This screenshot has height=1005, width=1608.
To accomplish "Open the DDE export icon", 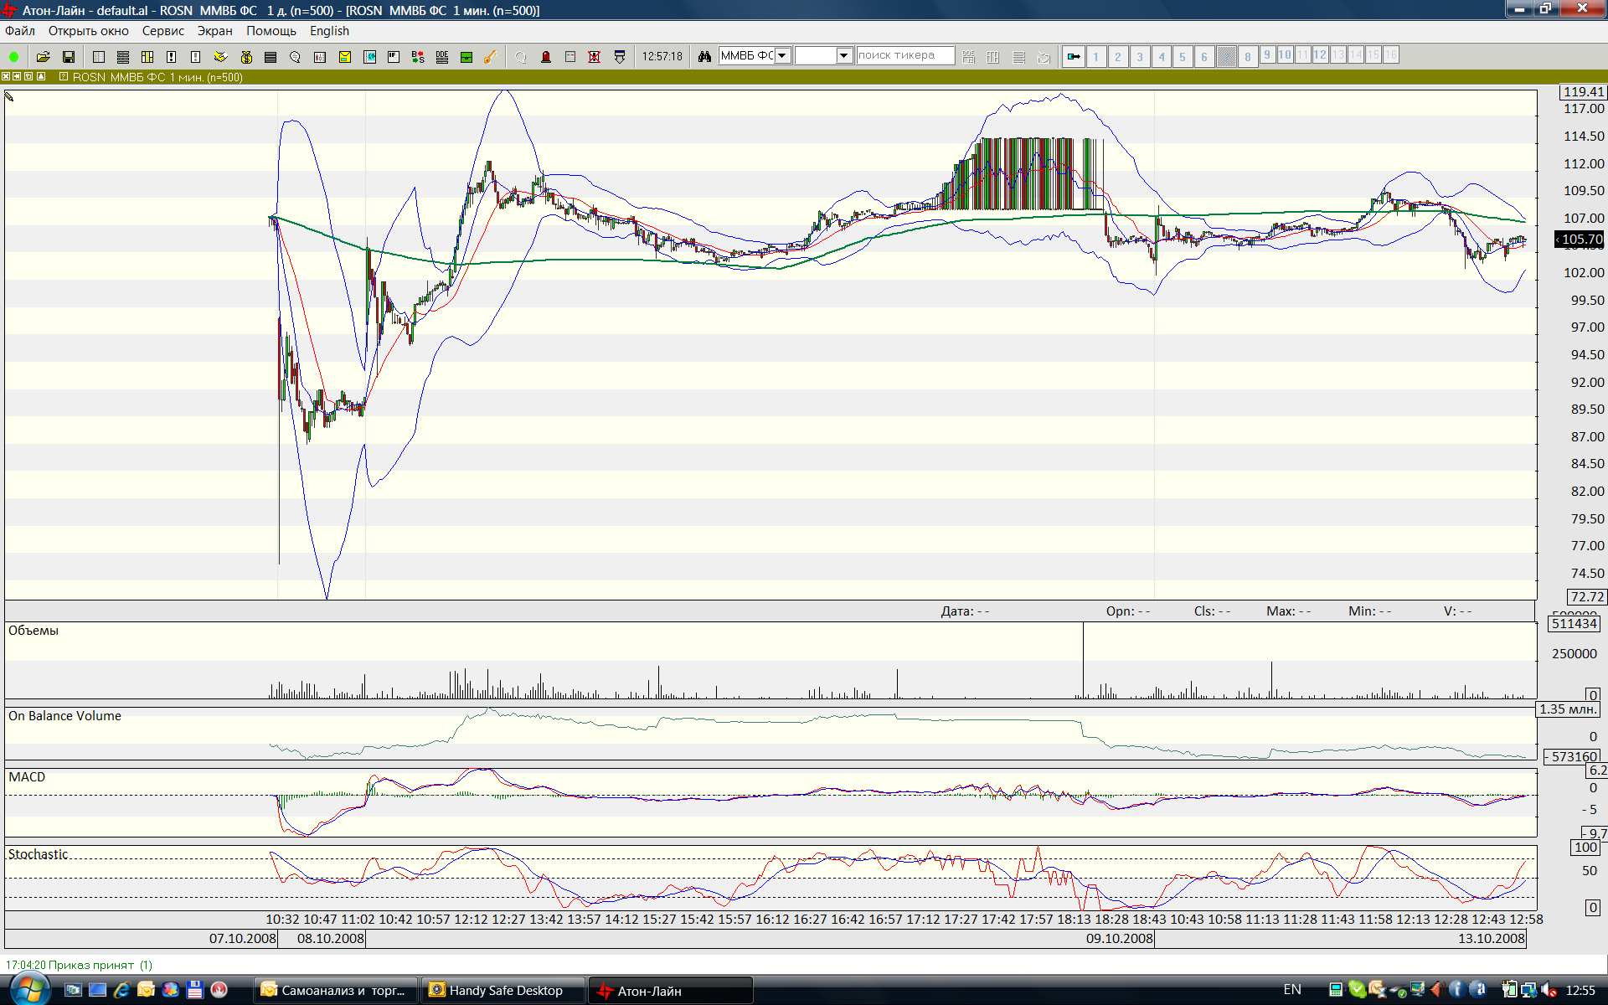I will [x=442, y=57].
